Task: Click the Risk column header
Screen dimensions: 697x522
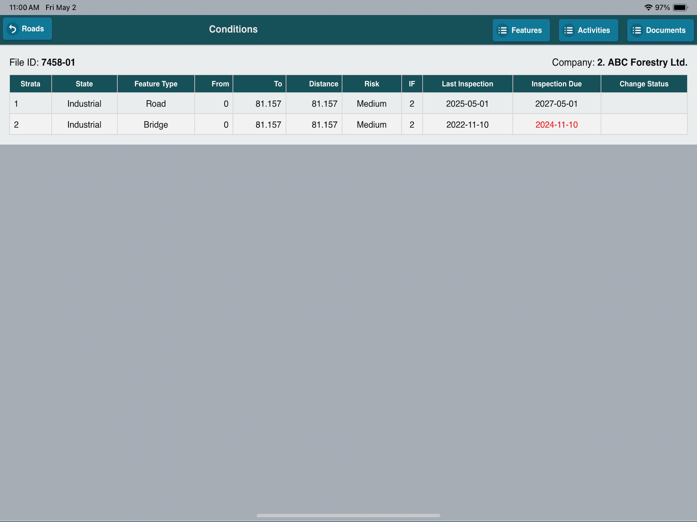Action: 371,84
